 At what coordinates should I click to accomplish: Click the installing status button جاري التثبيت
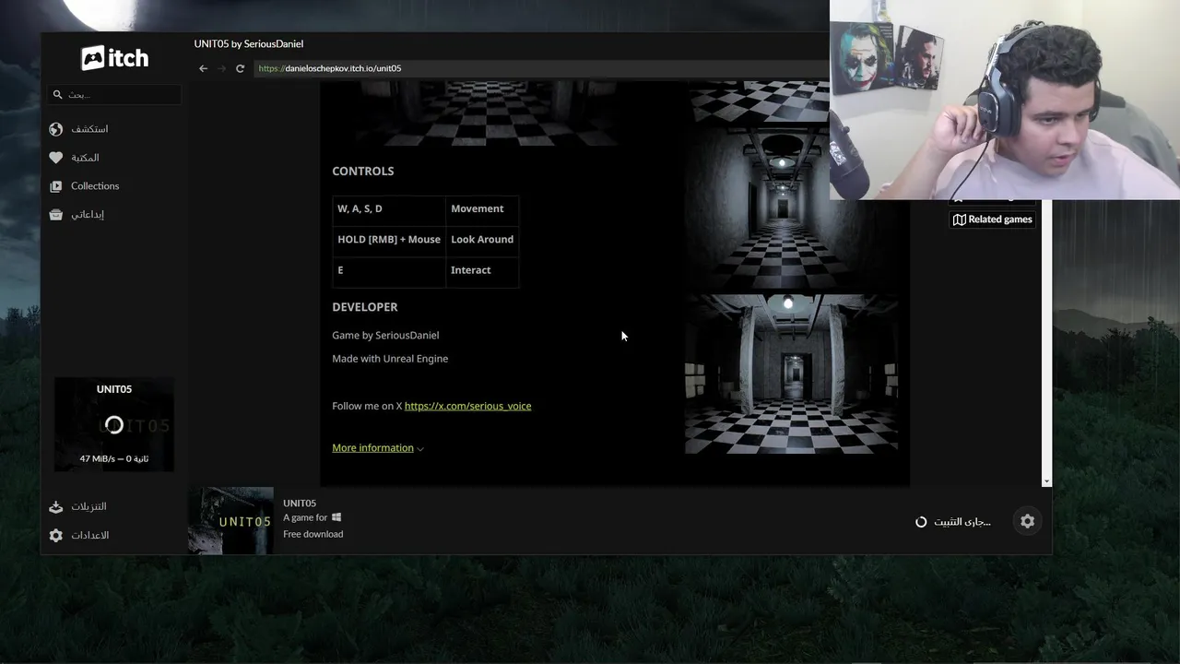pos(952,522)
